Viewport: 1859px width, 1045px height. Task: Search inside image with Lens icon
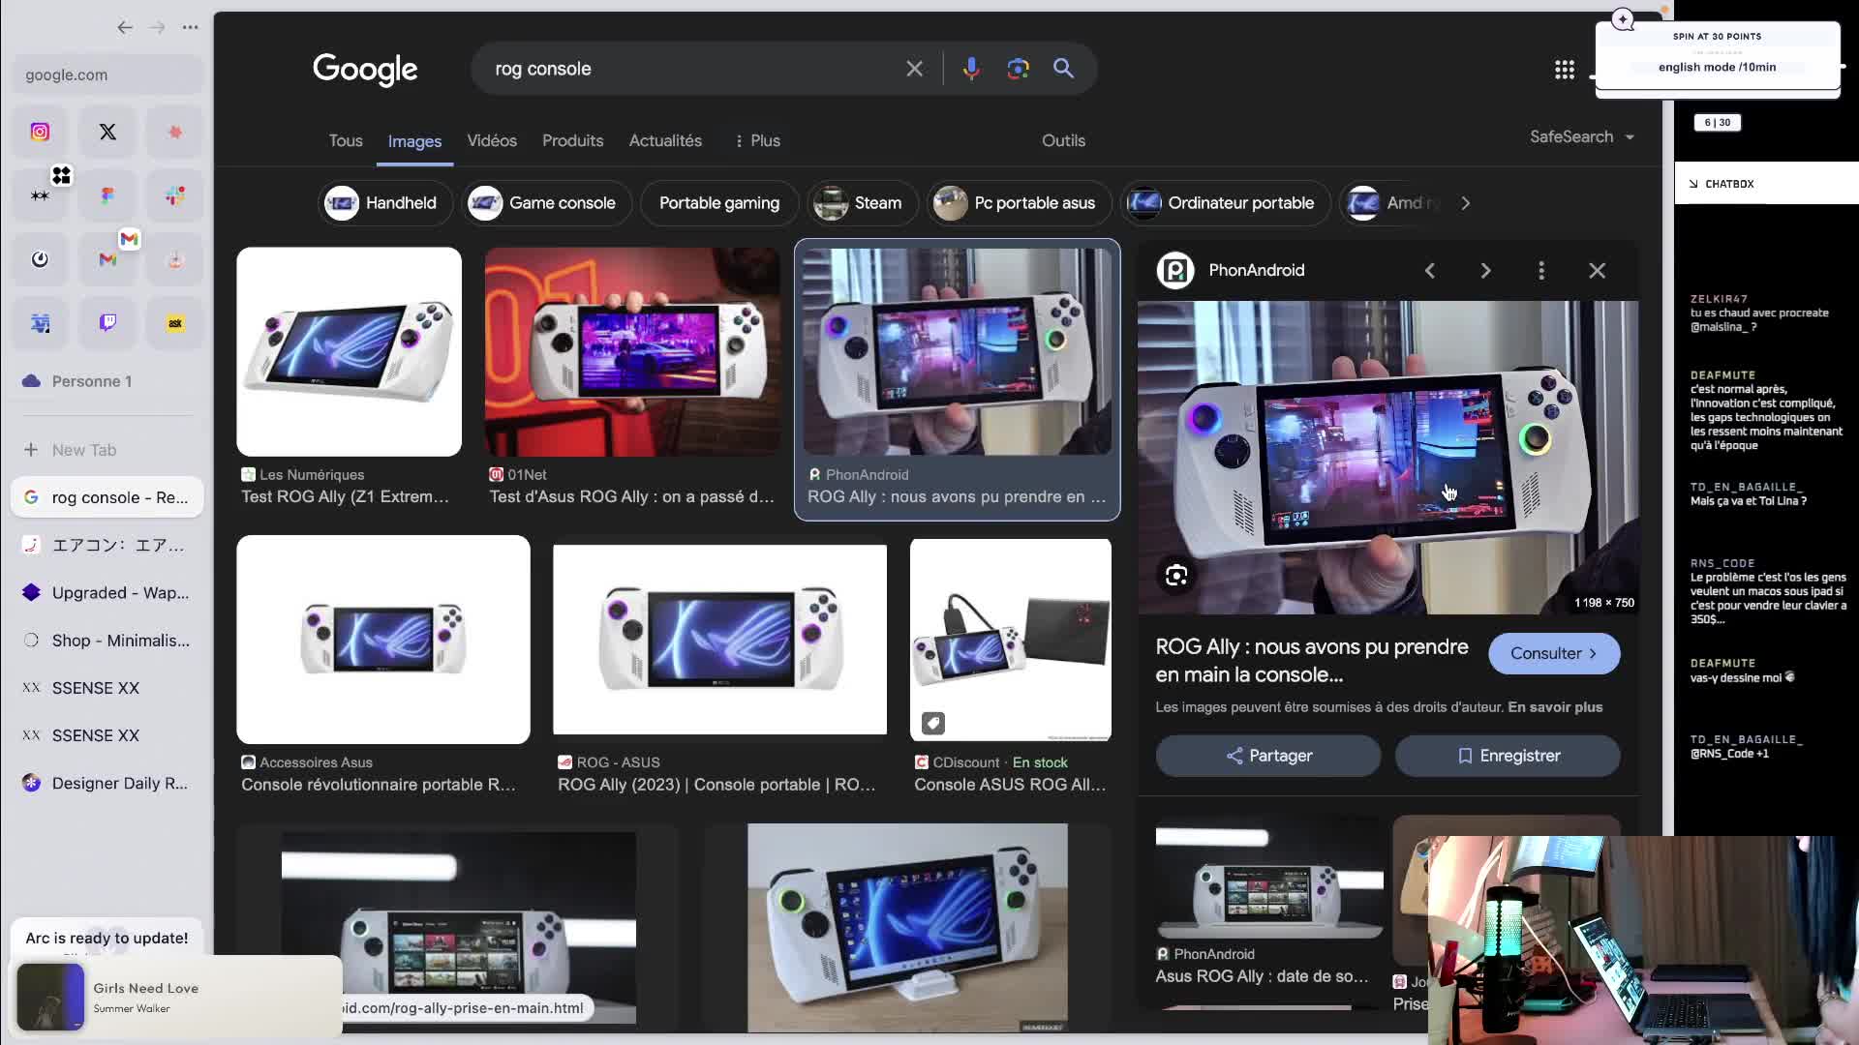pos(1176,576)
